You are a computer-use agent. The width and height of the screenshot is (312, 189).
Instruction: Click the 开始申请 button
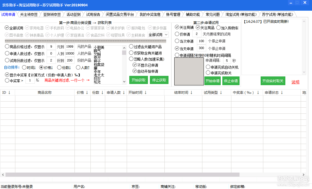213,81
